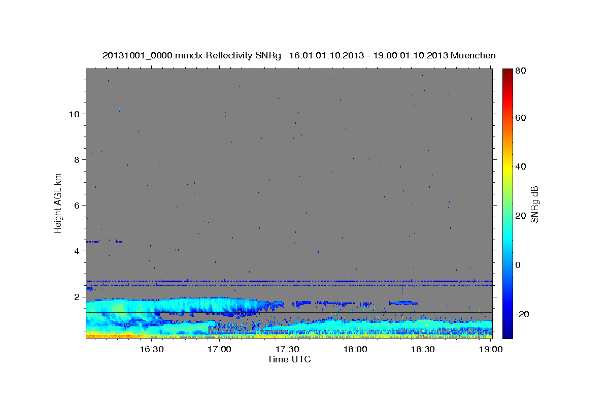Click the 'Muenchen' location text in the title
609x406 pixels.
(473, 55)
